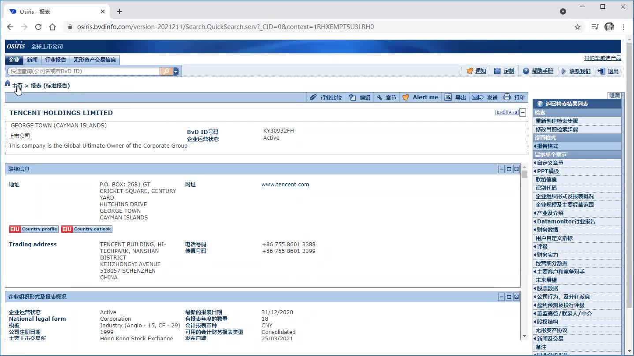The width and height of the screenshot is (634, 356).
Task: Select 重新创建检索步骤 in the sidebar
Action: point(557,121)
